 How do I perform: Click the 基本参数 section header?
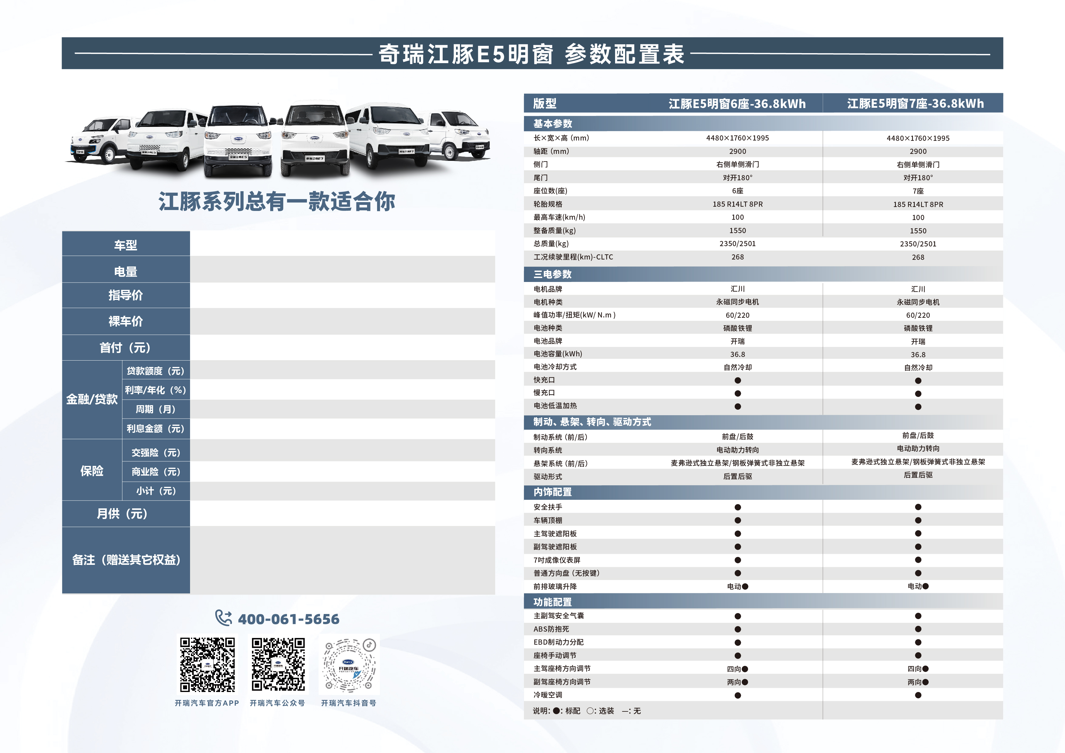click(x=763, y=124)
